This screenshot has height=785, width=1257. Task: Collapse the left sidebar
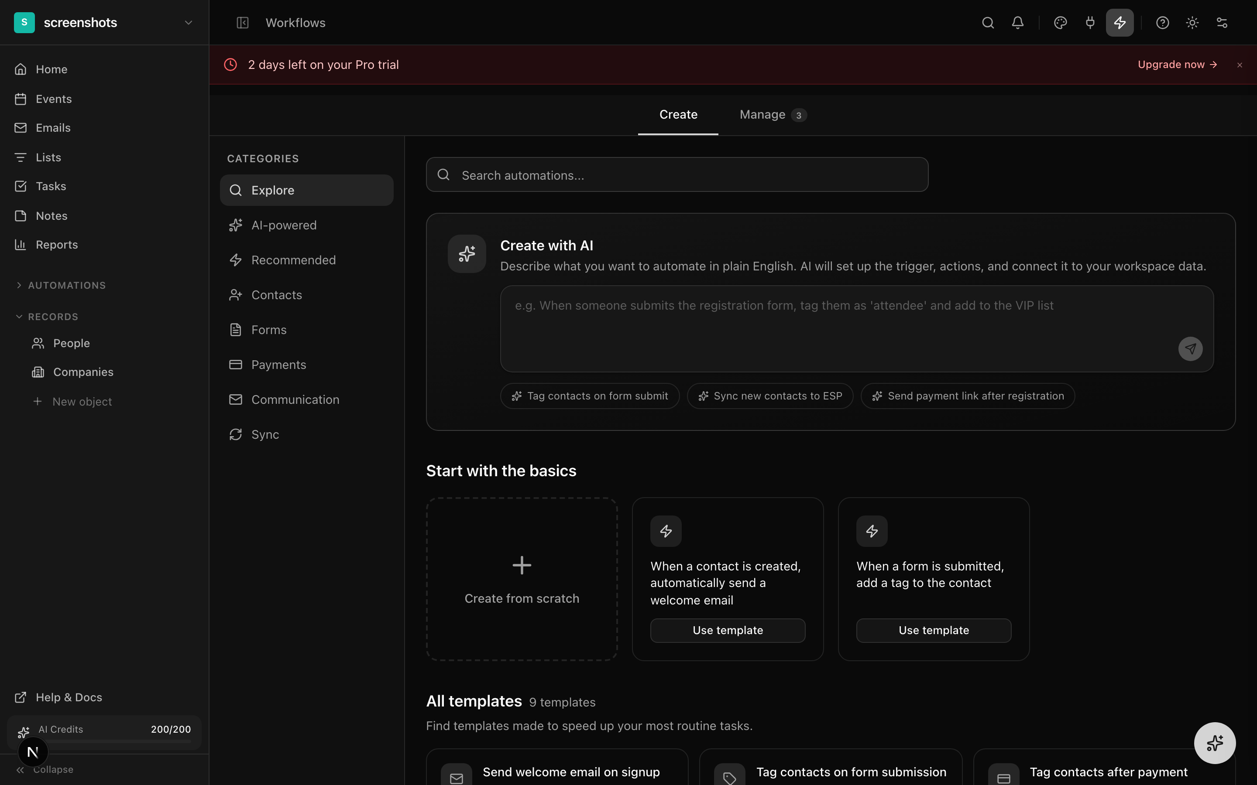[45, 769]
